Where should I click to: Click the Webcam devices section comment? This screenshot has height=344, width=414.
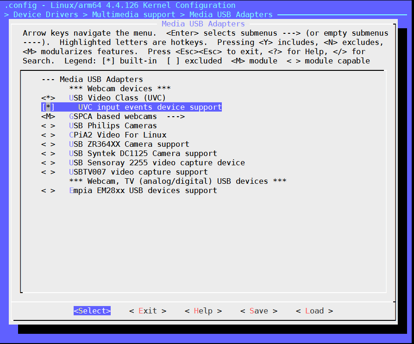pyautogui.click(x=120, y=89)
